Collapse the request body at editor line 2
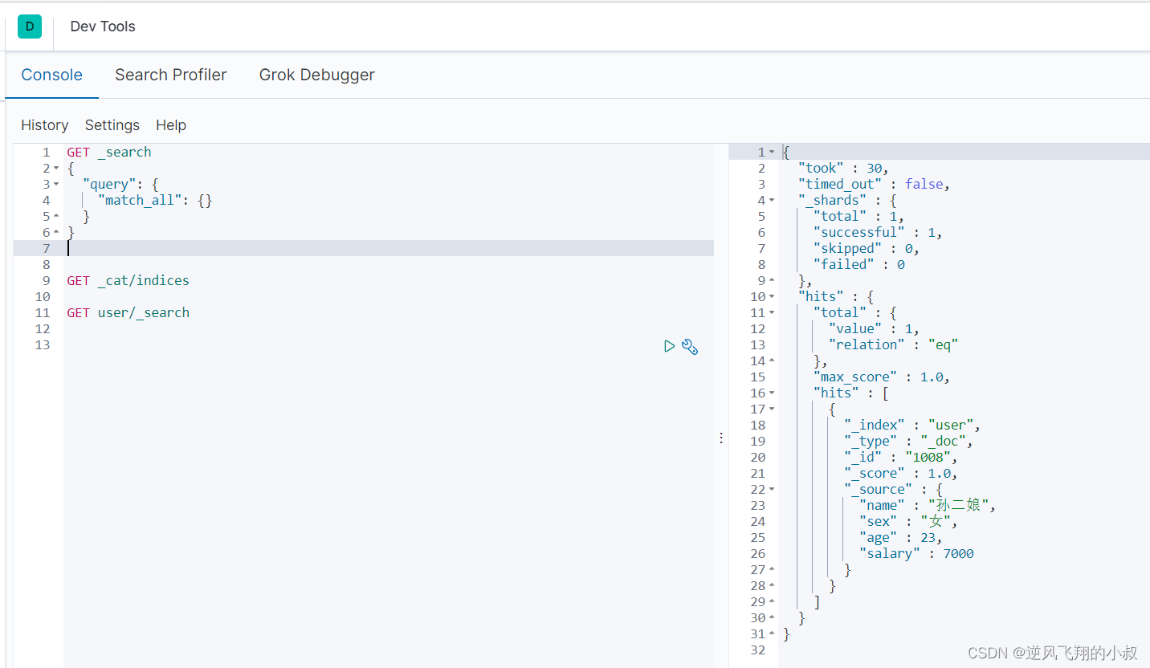 click(56, 169)
